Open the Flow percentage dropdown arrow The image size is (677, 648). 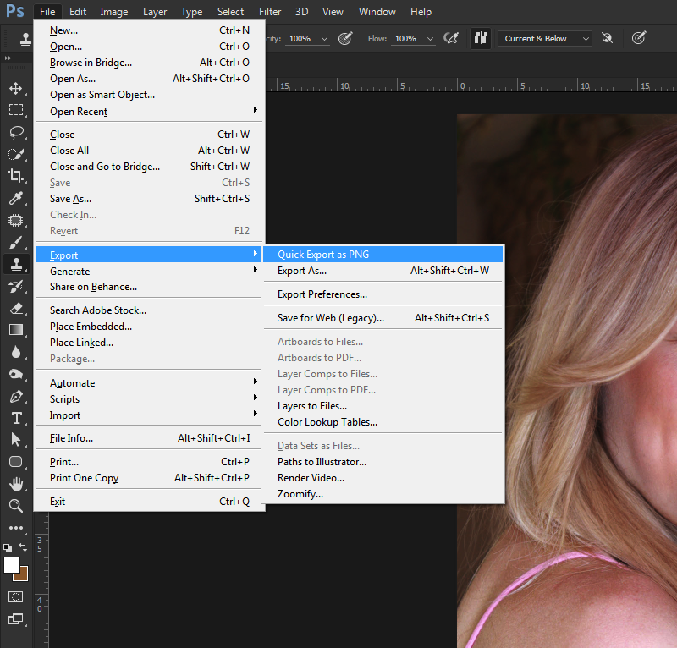430,39
